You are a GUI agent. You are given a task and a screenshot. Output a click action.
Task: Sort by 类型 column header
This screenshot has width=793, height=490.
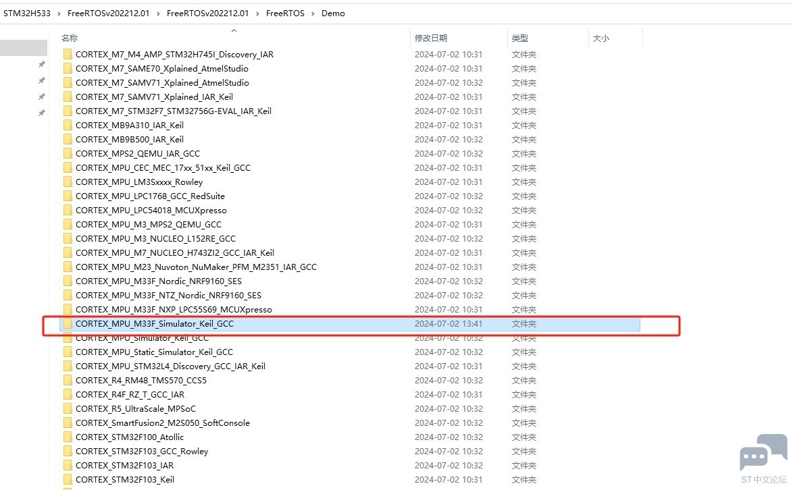[520, 38]
